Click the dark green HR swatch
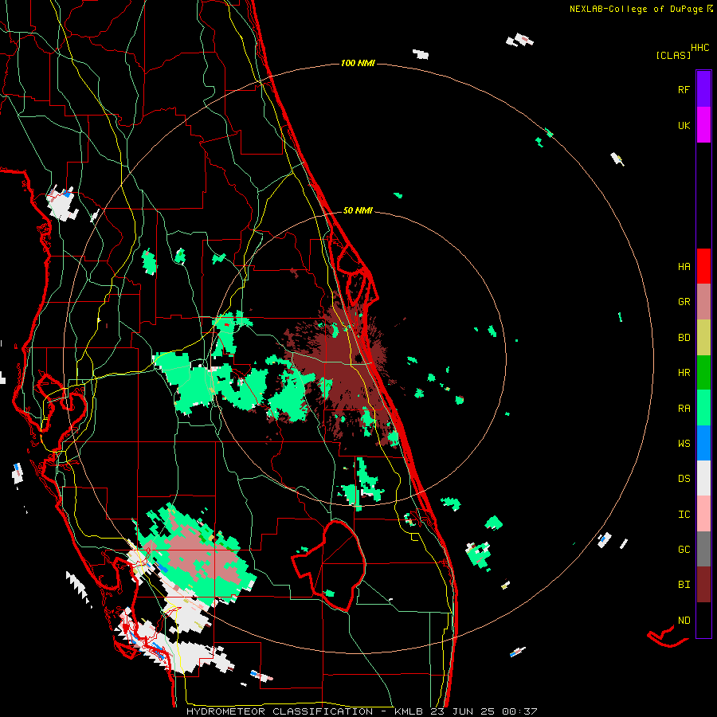Viewport: 717px width, 717px height. (x=703, y=373)
